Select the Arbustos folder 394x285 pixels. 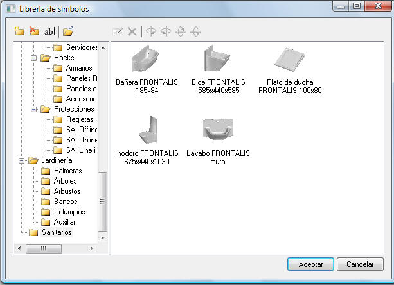coord(61,192)
